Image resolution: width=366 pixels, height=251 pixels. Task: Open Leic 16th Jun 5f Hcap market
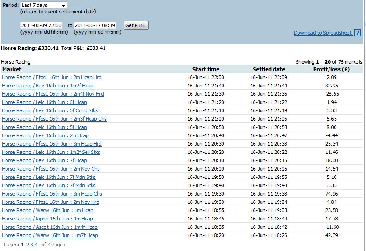(44, 127)
